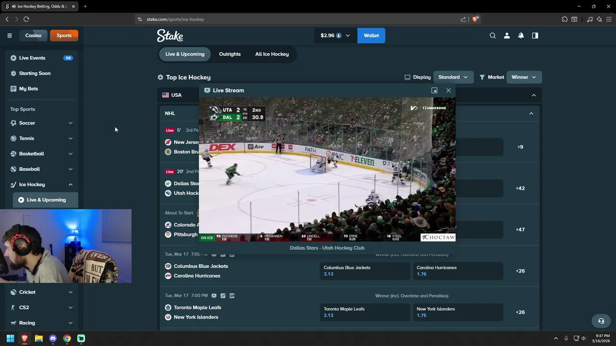The width and height of the screenshot is (616, 346).
Task: Toggle the right side panel icon
Action: [x=535, y=36]
